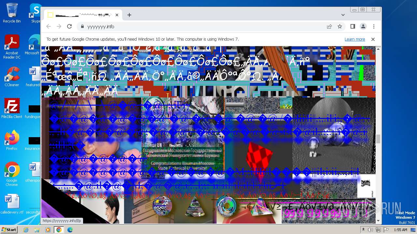Open the otherspor Word document
This screenshot has width=417, height=234.
(x=34, y=172)
